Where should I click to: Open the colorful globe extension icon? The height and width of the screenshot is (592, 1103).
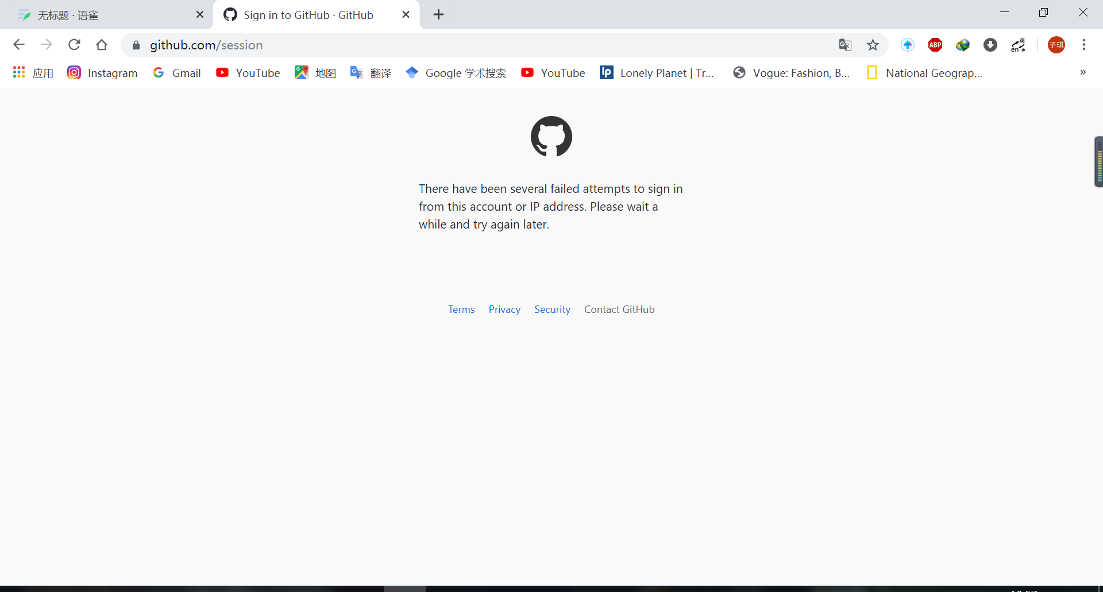(963, 45)
